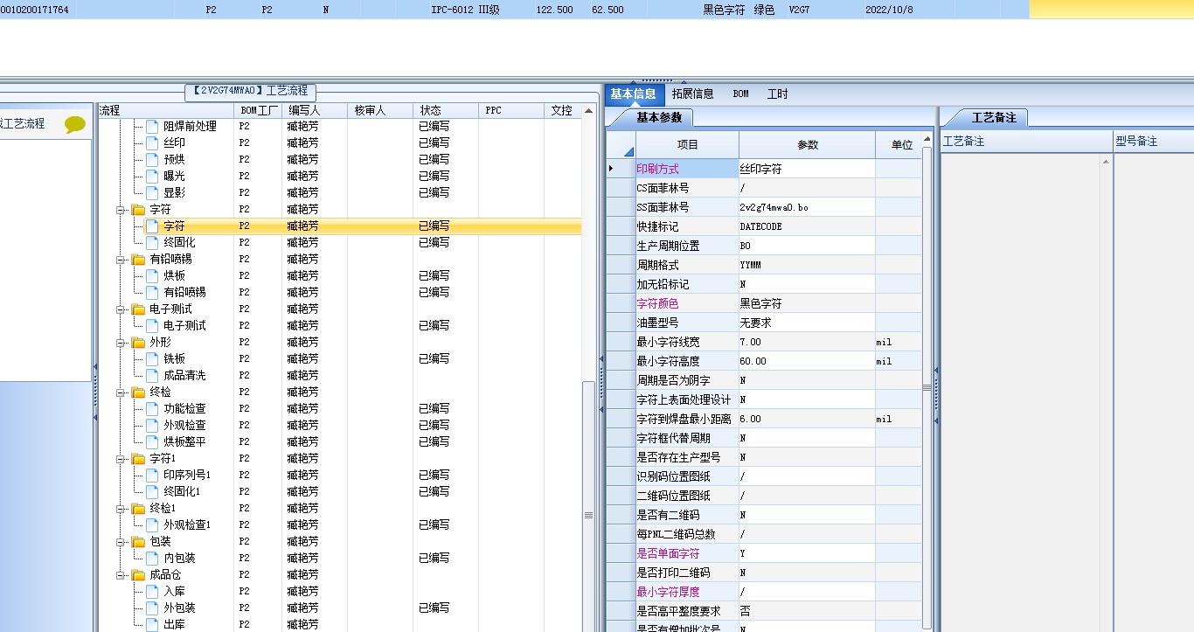This screenshot has height=632, width=1194.
Task: Click the 最小字符线宽 value 7.00
Action: [x=807, y=342]
